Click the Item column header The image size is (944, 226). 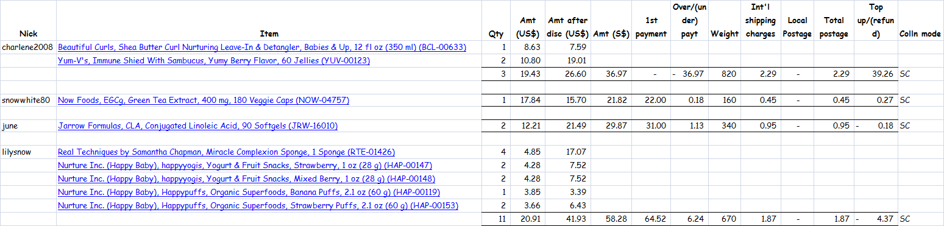tap(269, 34)
